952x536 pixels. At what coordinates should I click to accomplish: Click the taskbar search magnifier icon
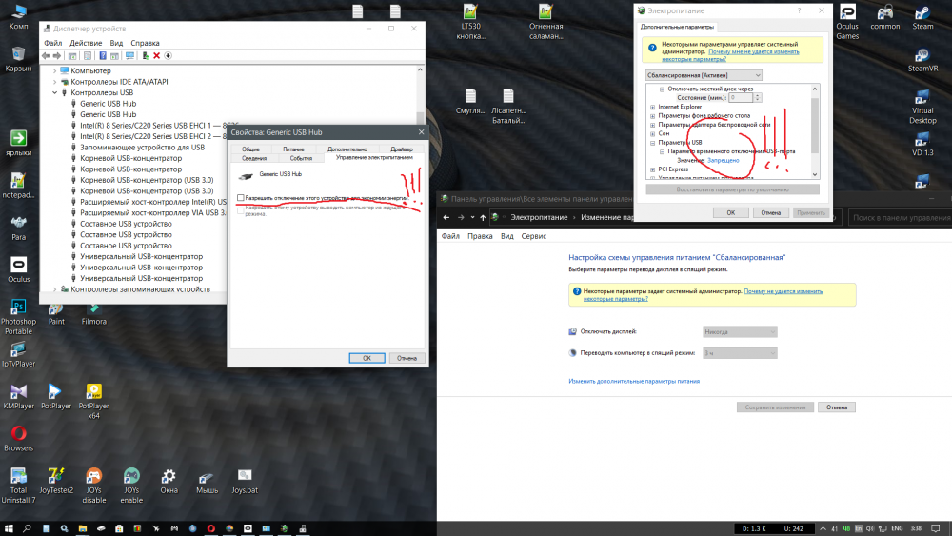pyautogui.click(x=27, y=528)
